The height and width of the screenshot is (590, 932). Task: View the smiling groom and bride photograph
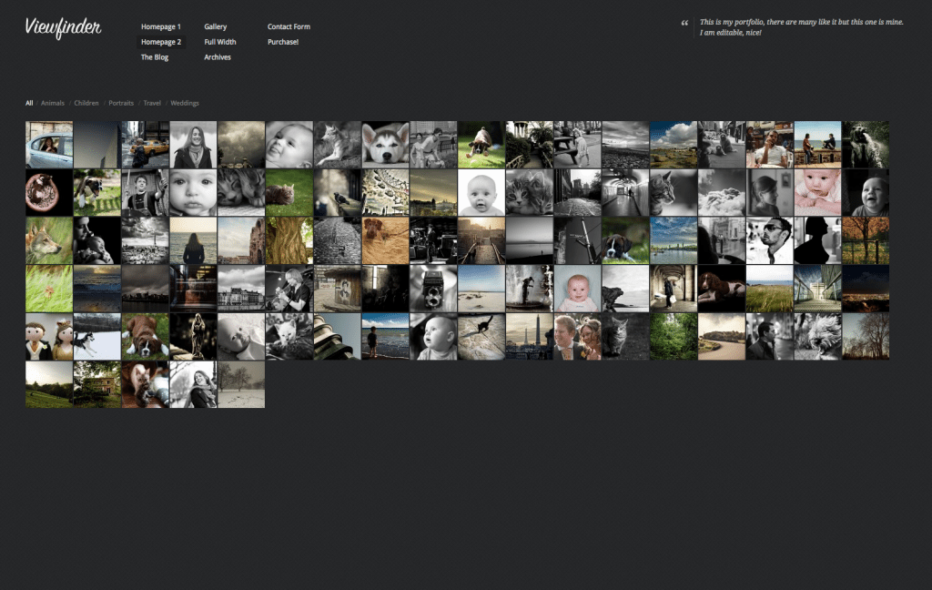click(x=577, y=337)
